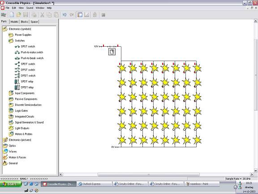Open the Help menu
258x194 pixels.
tap(49, 8)
